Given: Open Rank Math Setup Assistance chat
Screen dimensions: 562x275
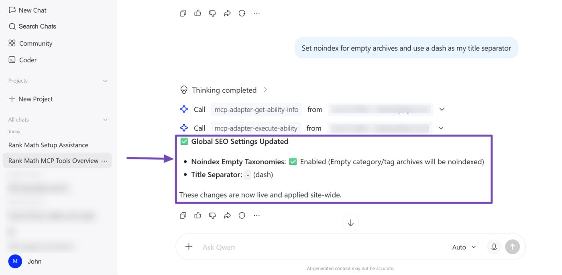Looking at the screenshot, I should [48, 145].
